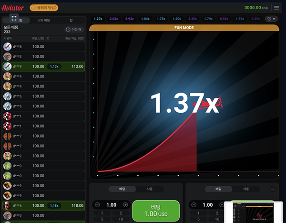Click the 이전 패 previous round button
The image size is (286, 223).
tap(74, 30)
